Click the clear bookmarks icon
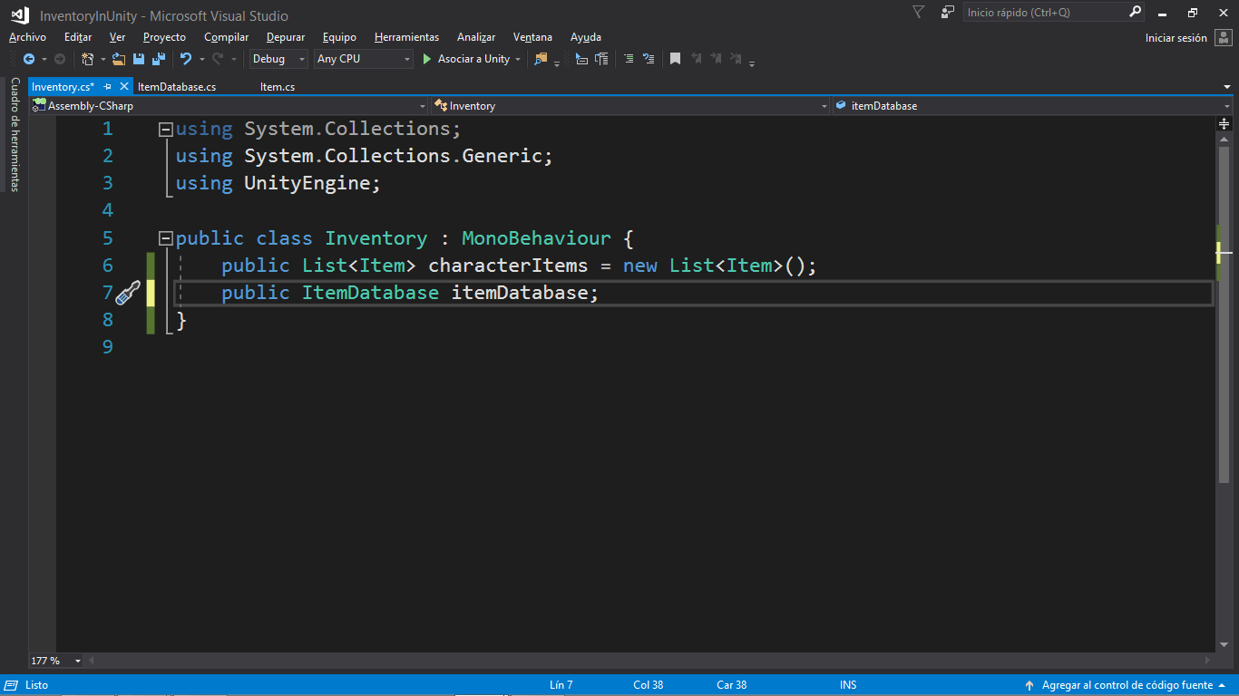1239x696 pixels. pyautogui.click(x=737, y=59)
